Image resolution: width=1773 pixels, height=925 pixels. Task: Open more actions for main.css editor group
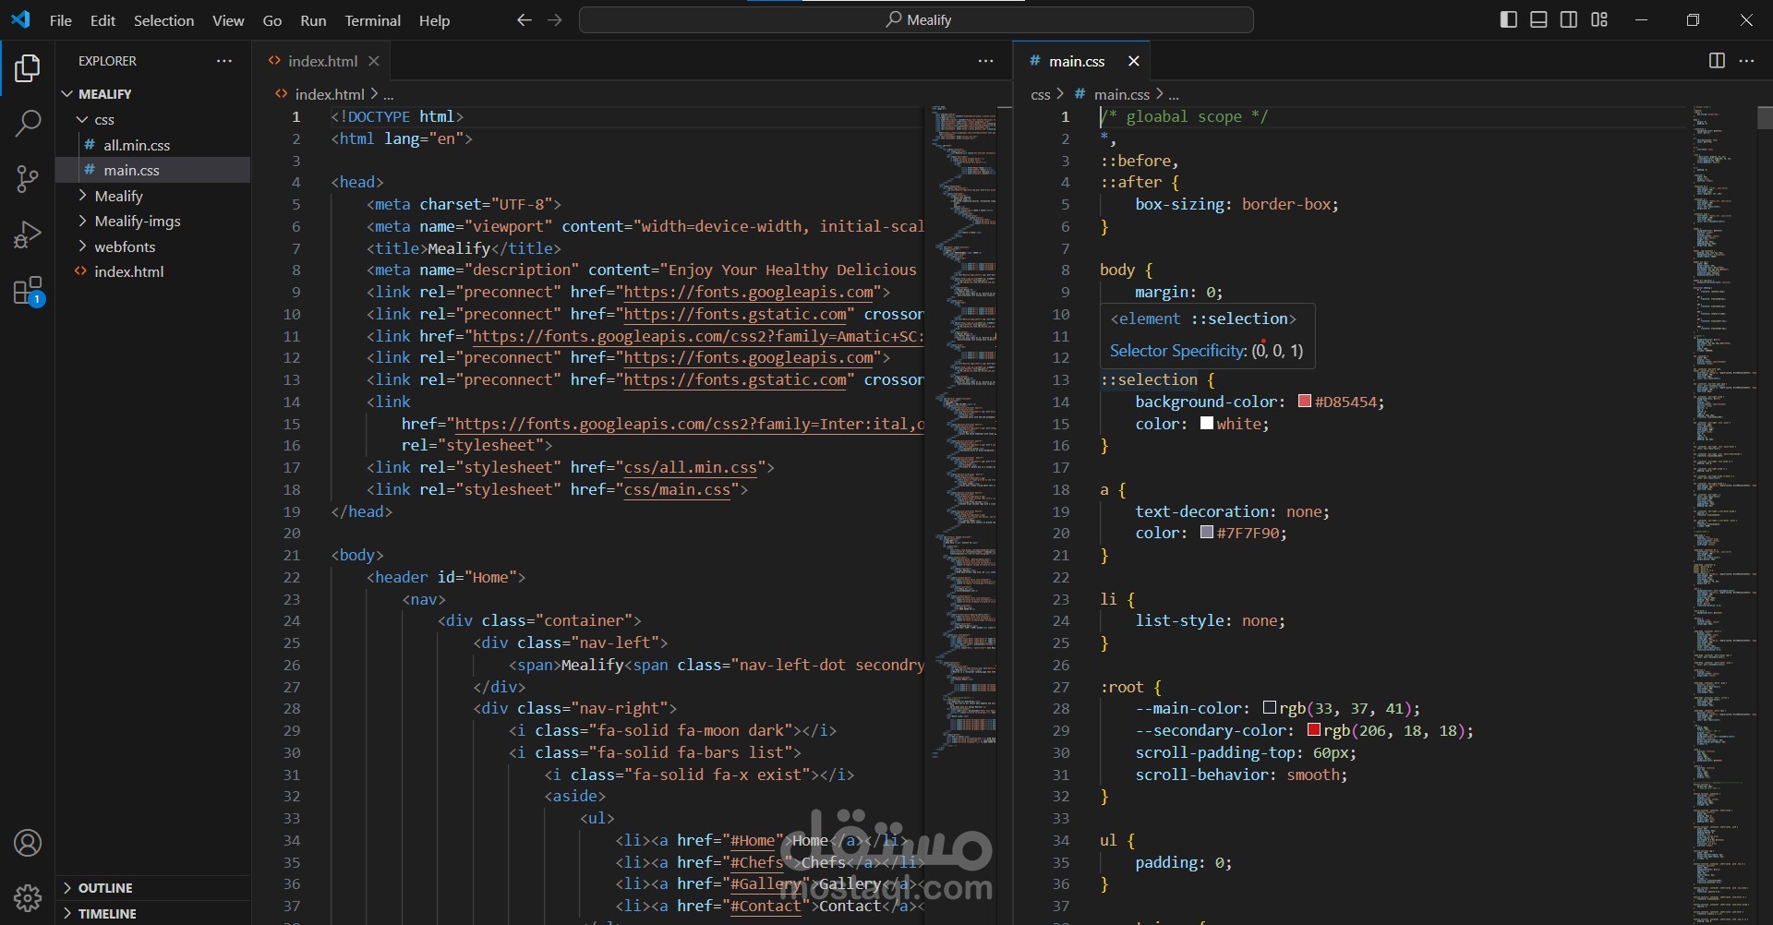[1746, 61]
